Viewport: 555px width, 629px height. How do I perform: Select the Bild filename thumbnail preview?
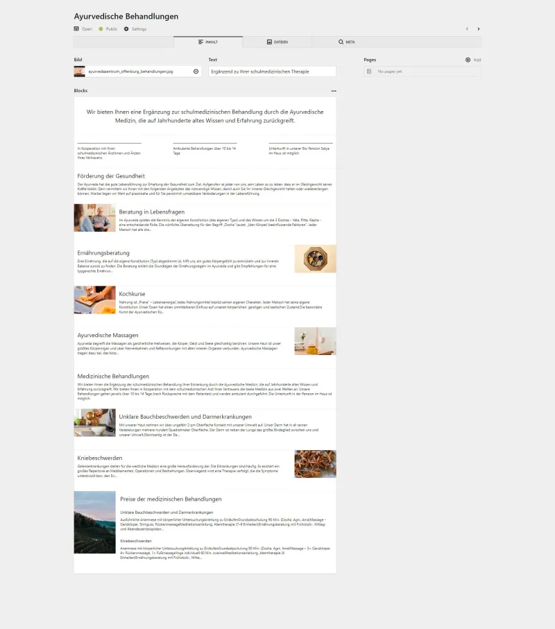(x=80, y=71)
